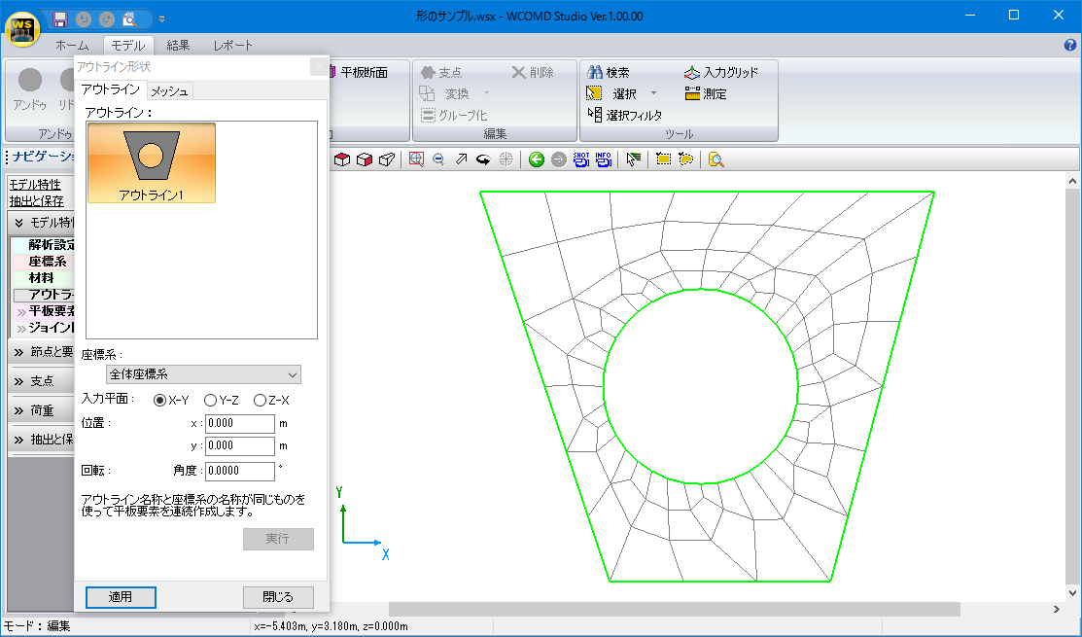Expand the 荷重 section in navigation panel
The height and width of the screenshot is (637, 1082).
pyautogui.click(x=41, y=409)
